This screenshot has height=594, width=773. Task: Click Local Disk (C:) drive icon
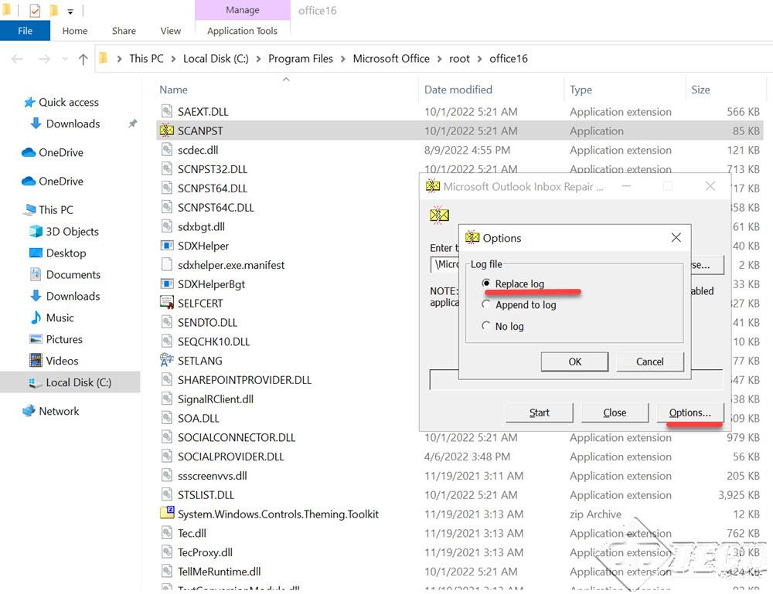(36, 382)
